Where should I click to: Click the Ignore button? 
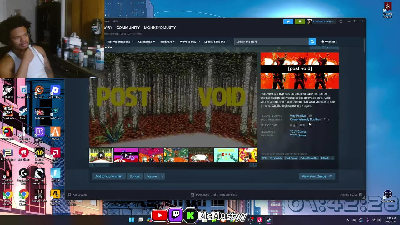pyautogui.click(x=152, y=176)
